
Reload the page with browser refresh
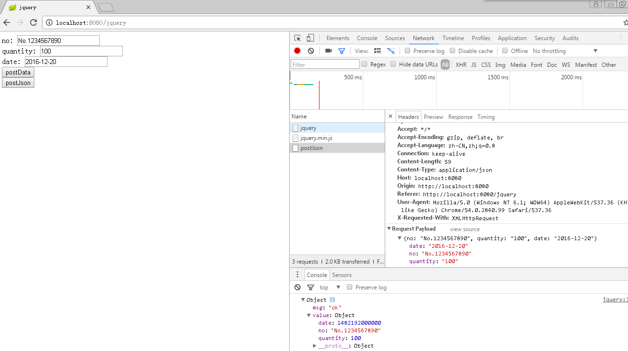(x=33, y=22)
